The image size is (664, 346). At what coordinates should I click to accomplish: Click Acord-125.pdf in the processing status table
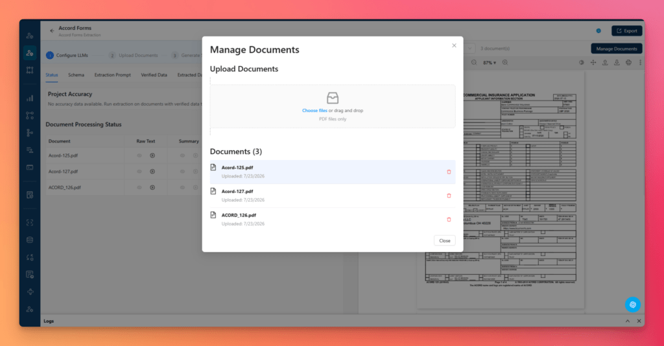pyautogui.click(x=63, y=156)
